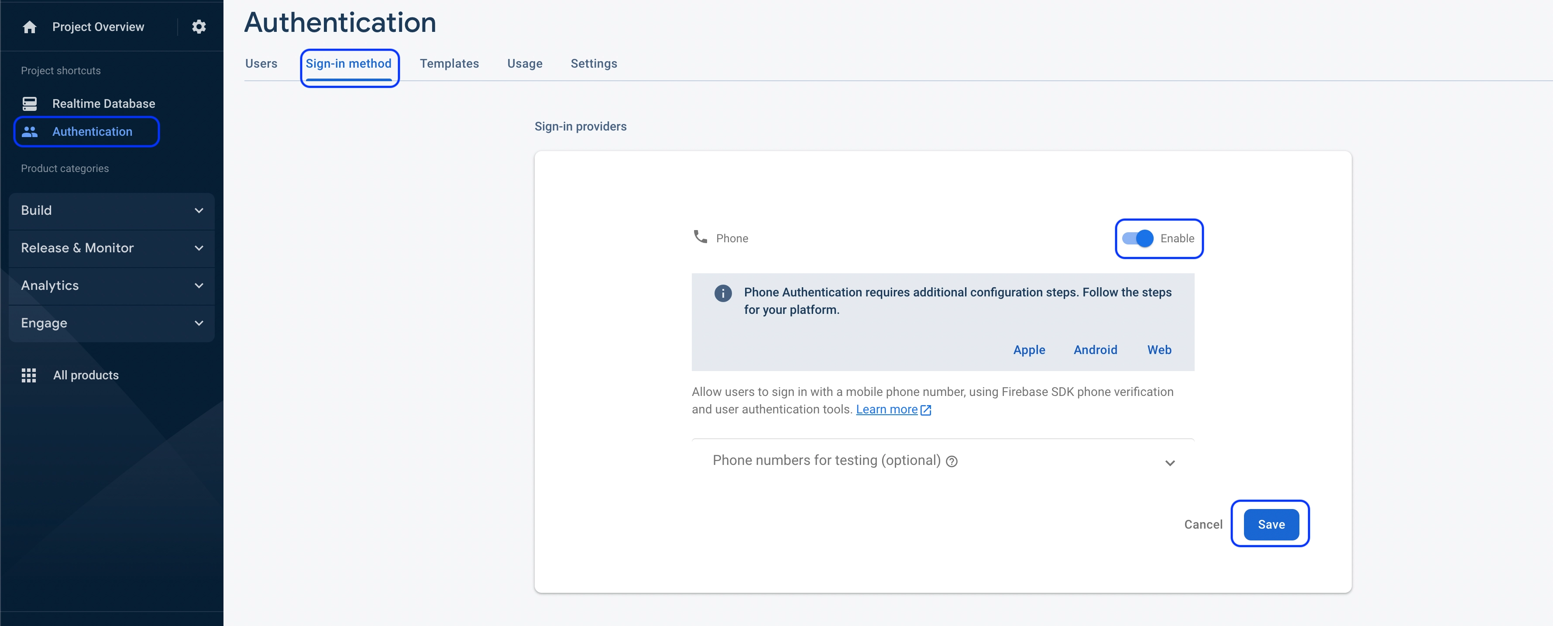Screen dimensions: 1553x626
Task: Open Web platform setup steps
Action: pyautogui.click(x=1159, y=351)
